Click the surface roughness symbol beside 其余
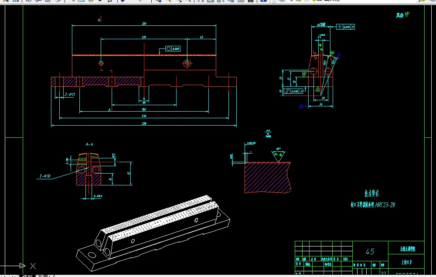The height and width of the screenshot is (277, 436). 407,14
